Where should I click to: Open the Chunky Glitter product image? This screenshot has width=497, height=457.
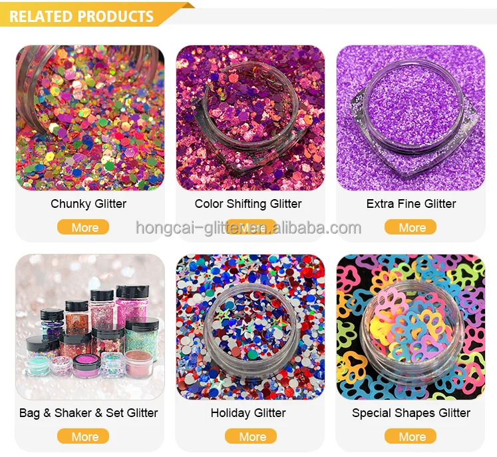coord(90,118)
